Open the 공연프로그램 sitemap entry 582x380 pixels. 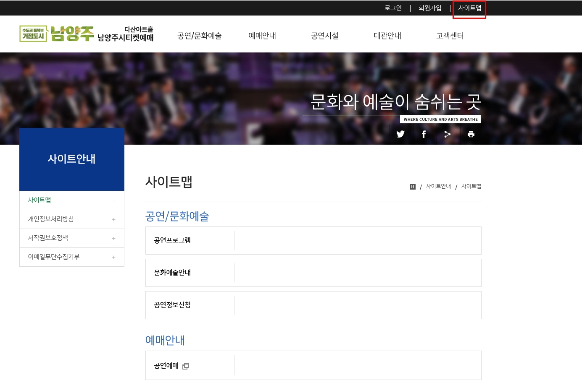tap(172, 240)
